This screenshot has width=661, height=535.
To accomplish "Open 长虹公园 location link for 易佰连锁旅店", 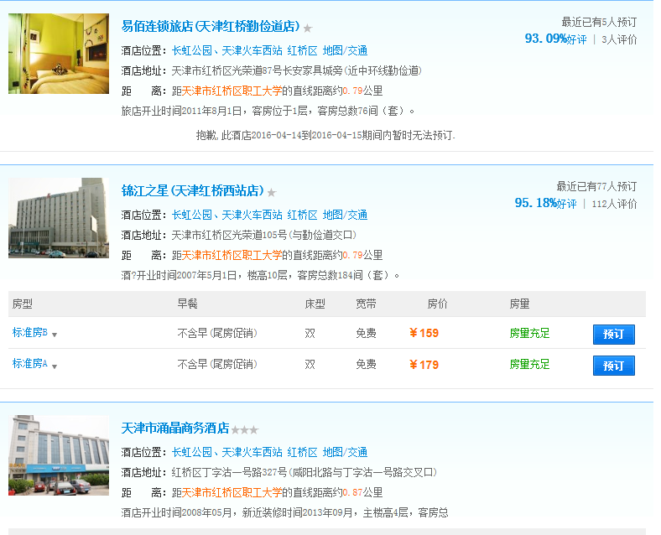I will (x=192, y=50).
